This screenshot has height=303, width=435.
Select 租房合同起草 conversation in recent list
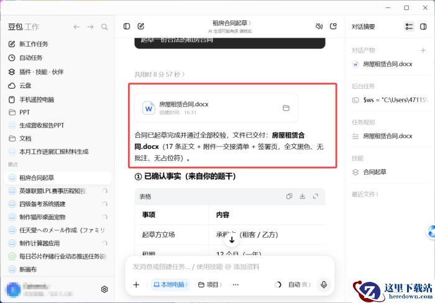(58, 178)
